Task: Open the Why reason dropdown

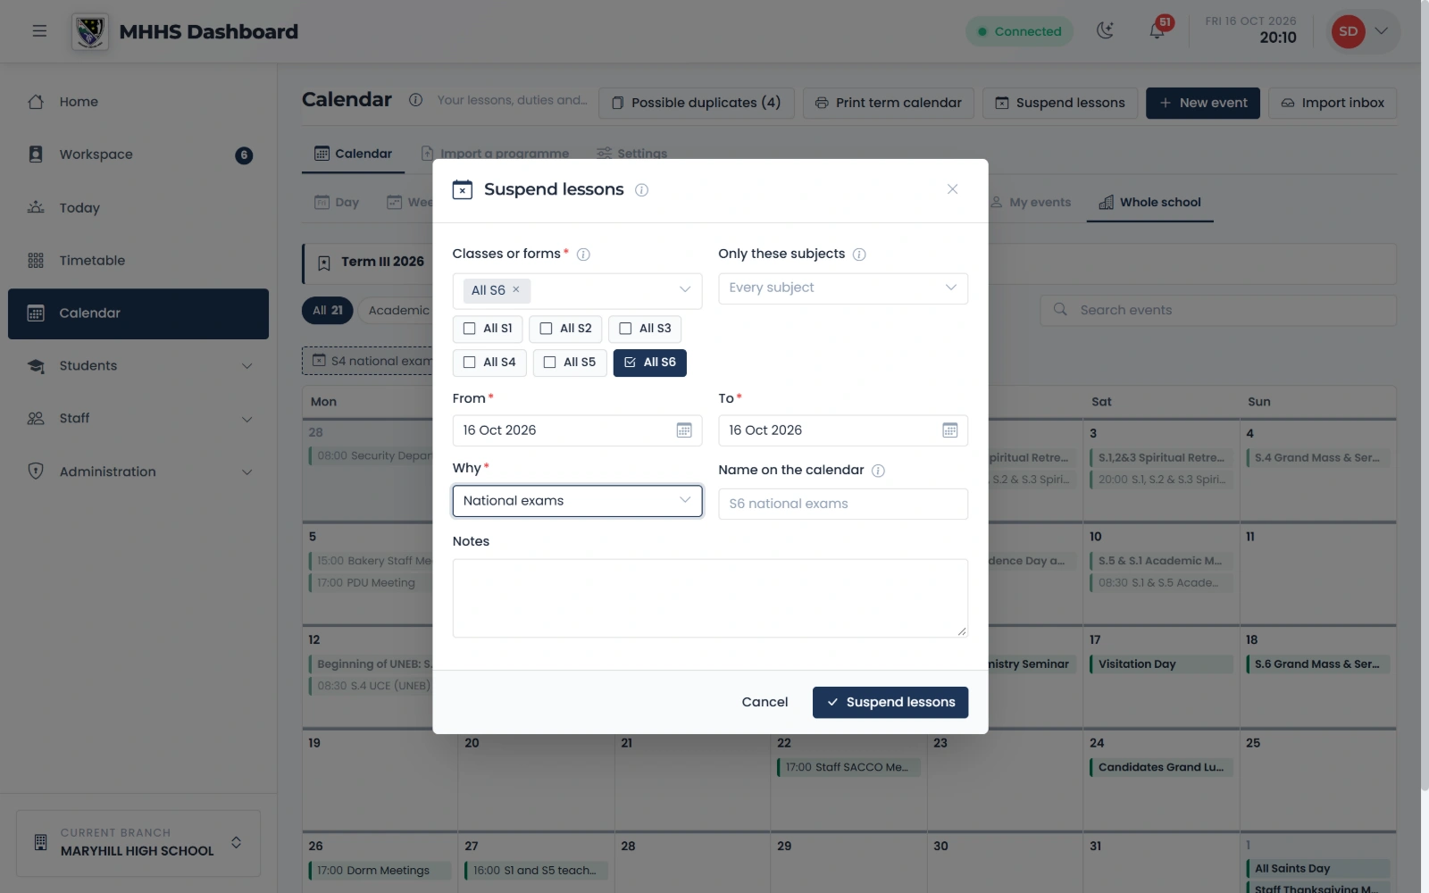Action: (577, 501)
